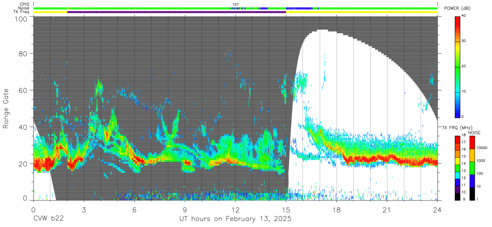Click the x-axis tick label '15'
Viewport: 492px width, 227px height.
click(x=286, y=210)
